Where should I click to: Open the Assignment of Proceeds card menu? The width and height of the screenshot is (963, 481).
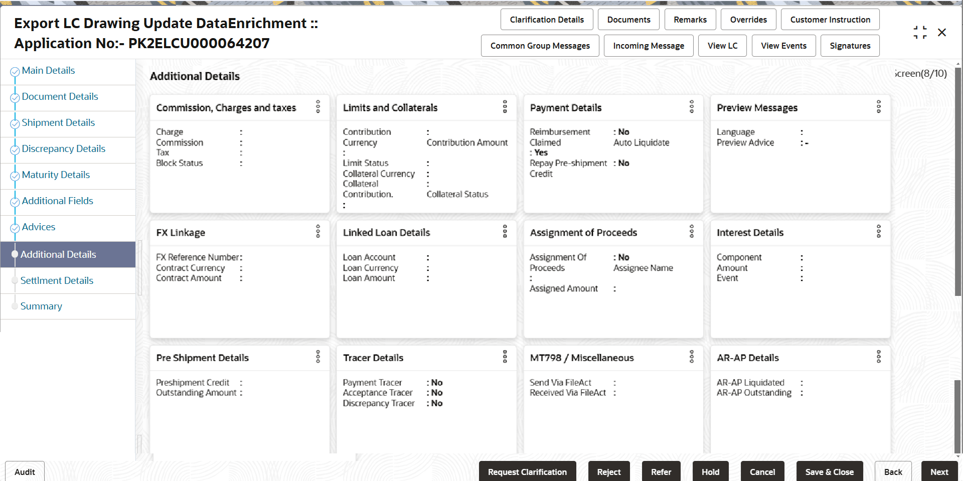click(692, 232)
